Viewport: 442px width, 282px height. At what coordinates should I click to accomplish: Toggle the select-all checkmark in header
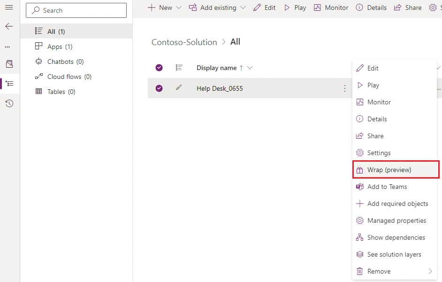click(x=159, y=68)
